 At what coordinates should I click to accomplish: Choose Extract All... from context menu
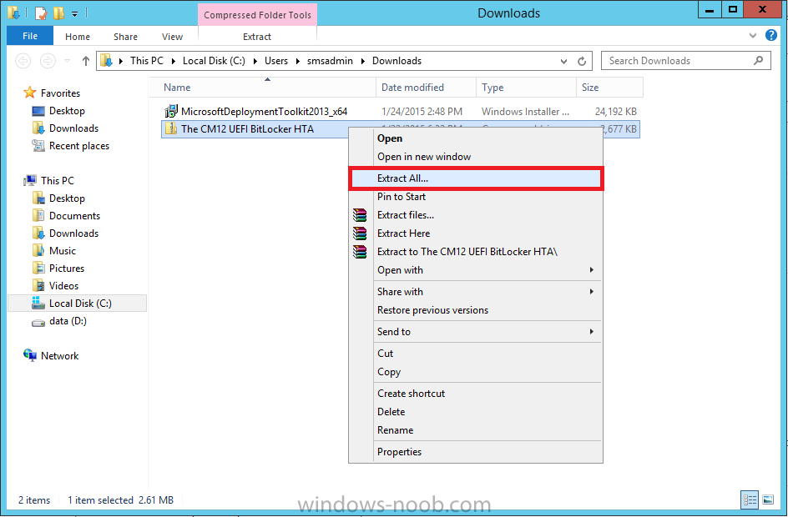click(x=476, y=178)
